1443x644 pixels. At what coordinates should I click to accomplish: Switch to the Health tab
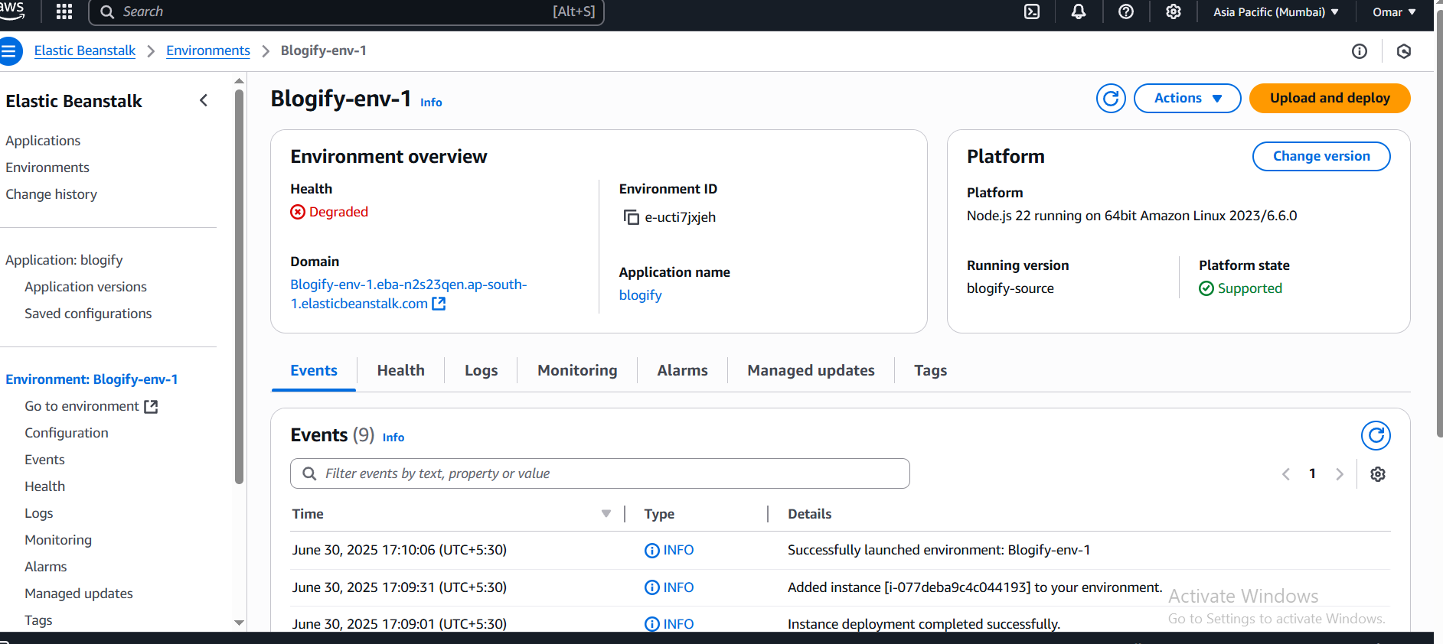coord(400,370)
